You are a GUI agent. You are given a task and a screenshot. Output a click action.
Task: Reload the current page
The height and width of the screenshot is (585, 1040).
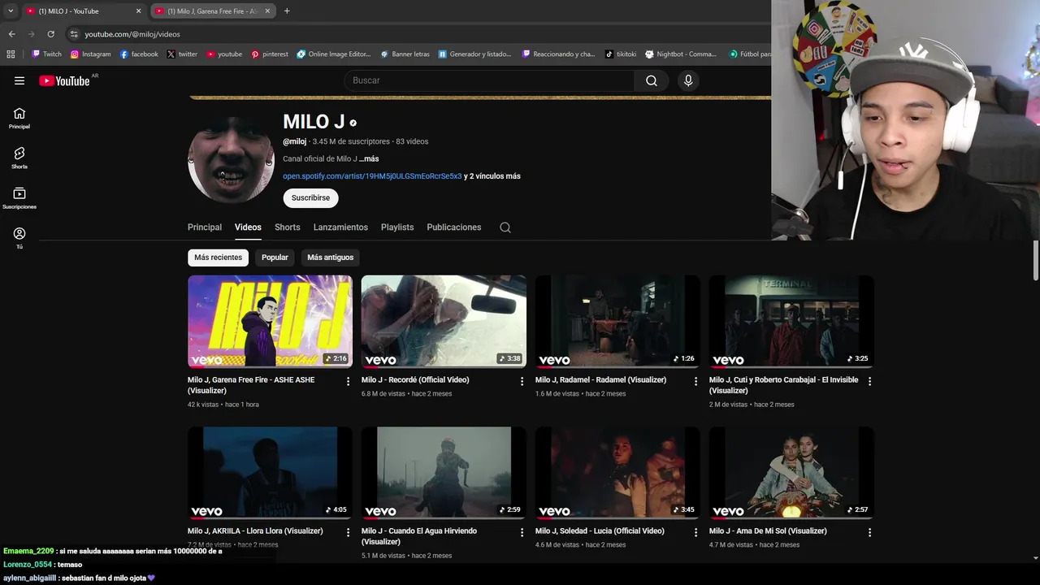[50, 34]
